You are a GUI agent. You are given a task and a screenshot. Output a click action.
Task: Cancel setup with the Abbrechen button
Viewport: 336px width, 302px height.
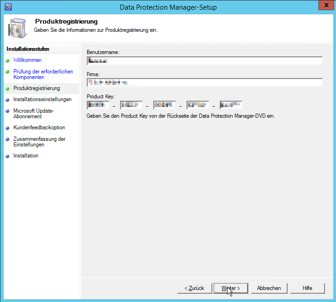[269, 288]
